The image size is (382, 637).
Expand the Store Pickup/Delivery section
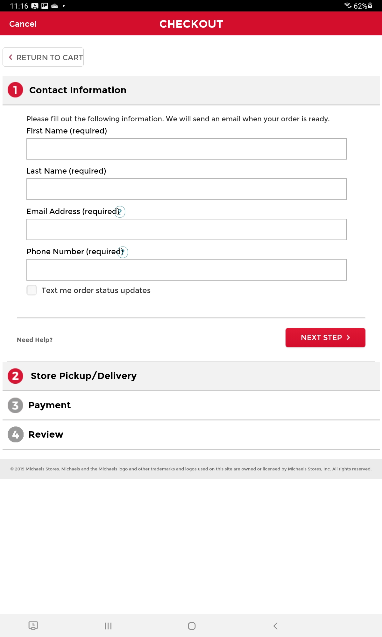(x=191, y=376)
